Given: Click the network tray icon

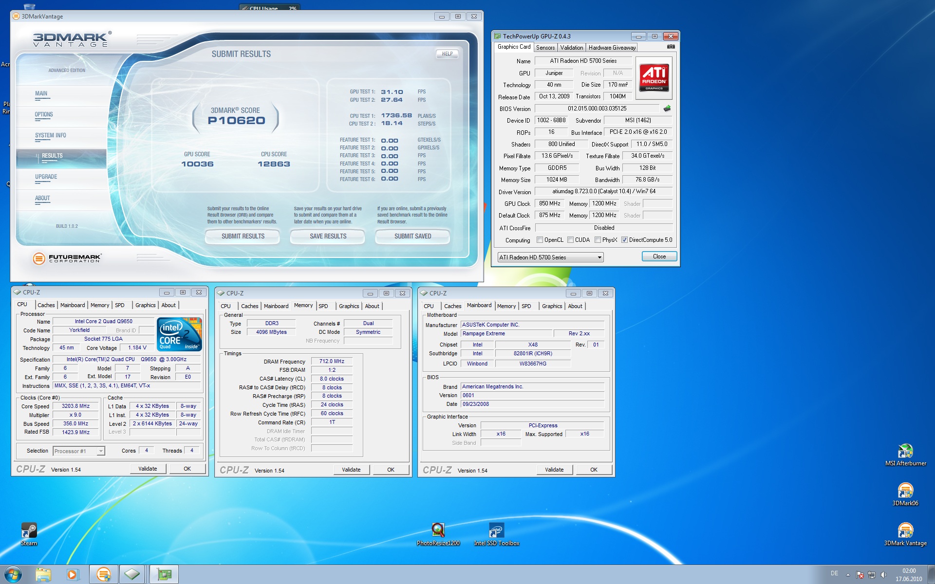Looking at the screenshot, I should coord(871,575).
